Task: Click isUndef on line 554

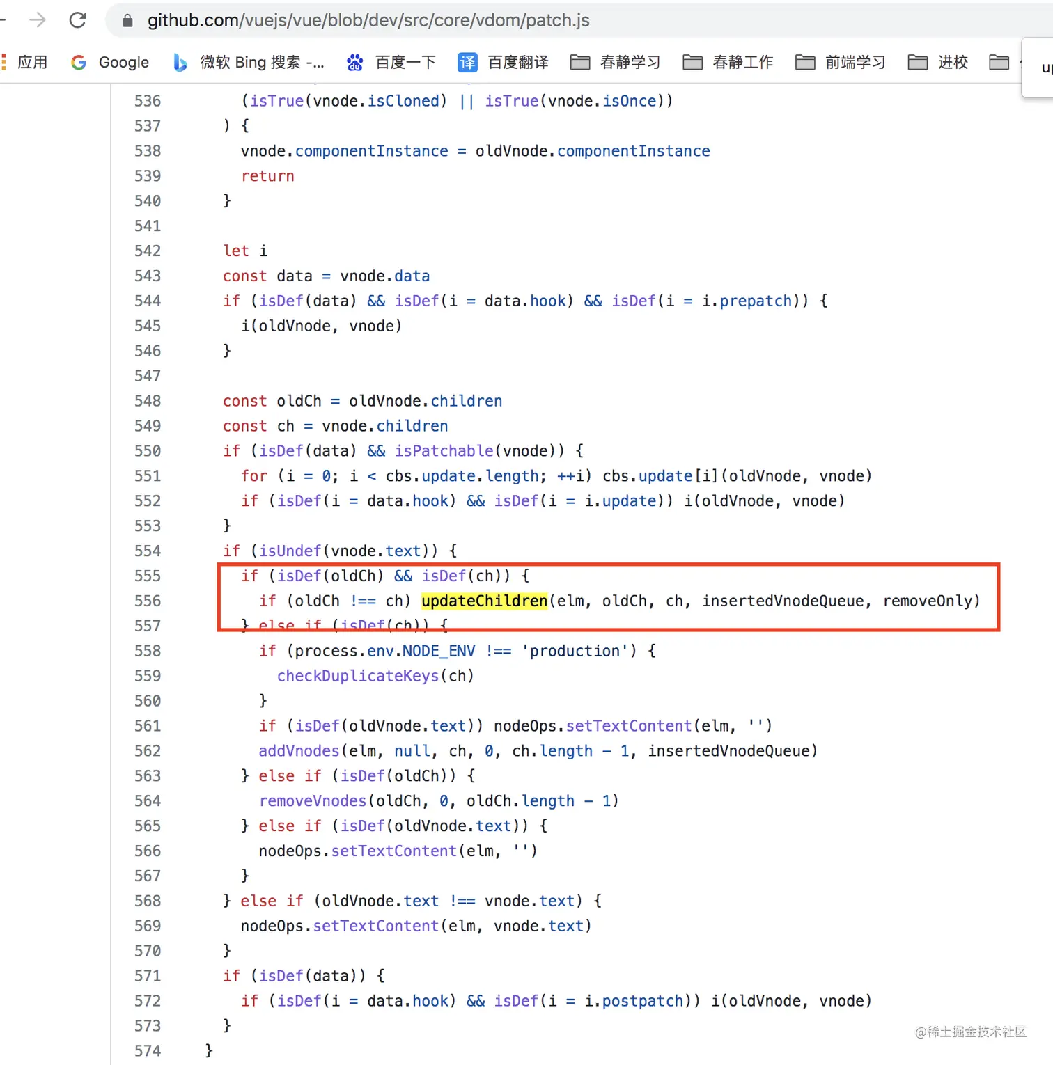Action: coord(290,551)
